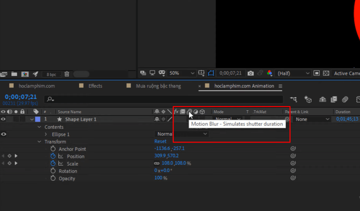360x211 pixels.
Task: Click the fx effects switch column icon
Action: pyautogui.click(x=176, y=111)
